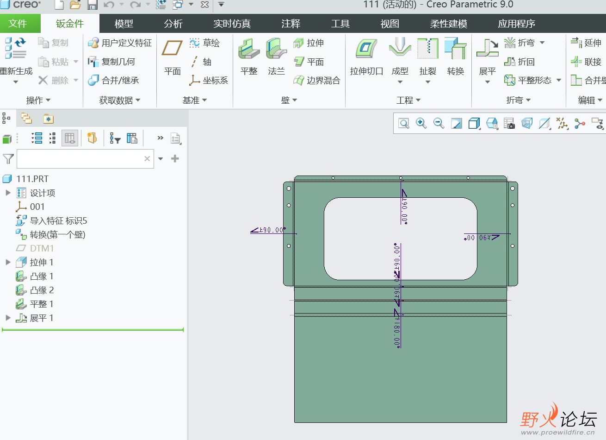Click the wall group 平面 planar button
Viewport: 606px width, 440px height.
(309, 62)
